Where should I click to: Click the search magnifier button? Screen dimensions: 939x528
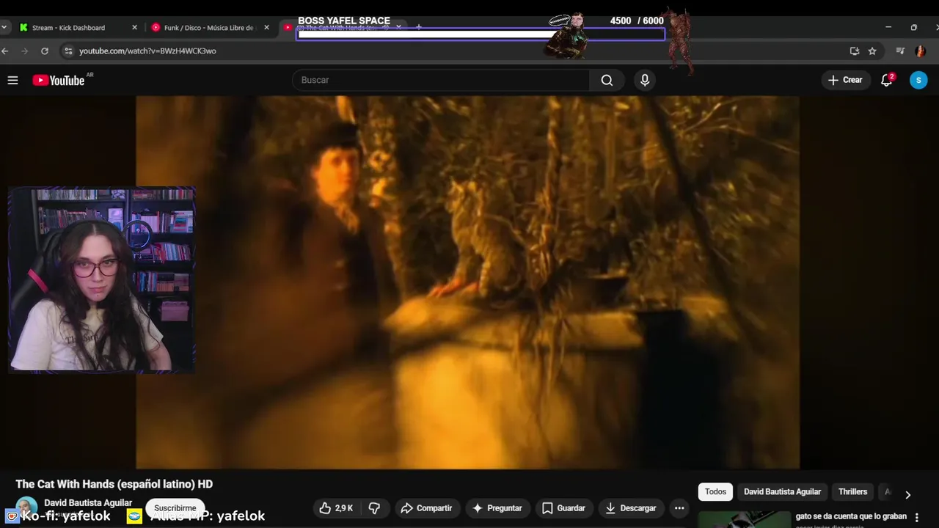pos(607,80)
